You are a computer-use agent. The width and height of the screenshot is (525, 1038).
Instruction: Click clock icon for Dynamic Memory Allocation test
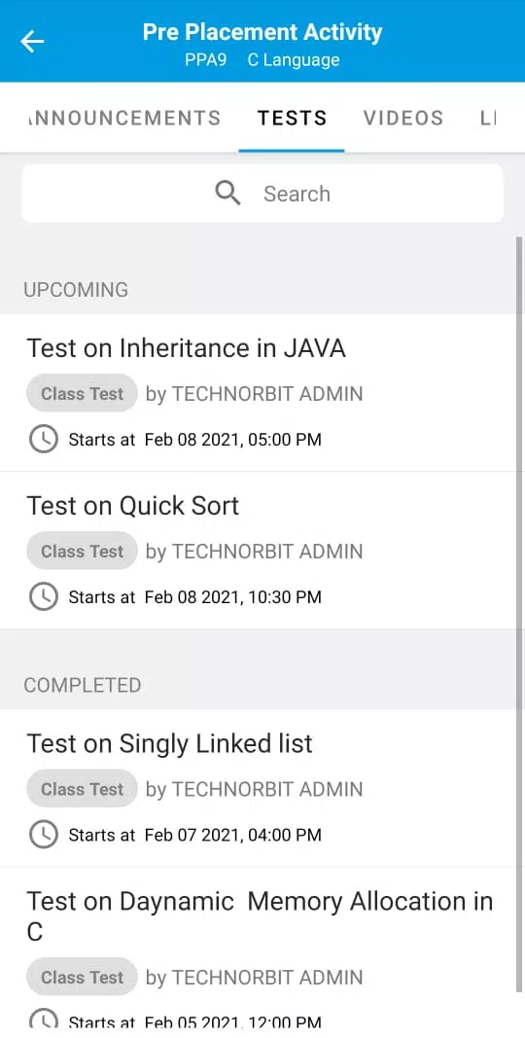pos(44,1020)
